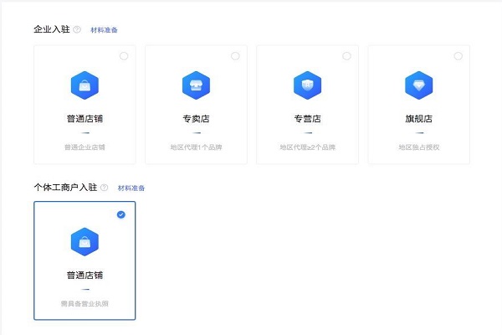Image resolution: width=502 pixels, height=335 pixels.
Task: Click the 专卖店 hexagon shop icon
Action: pos(196,85)
